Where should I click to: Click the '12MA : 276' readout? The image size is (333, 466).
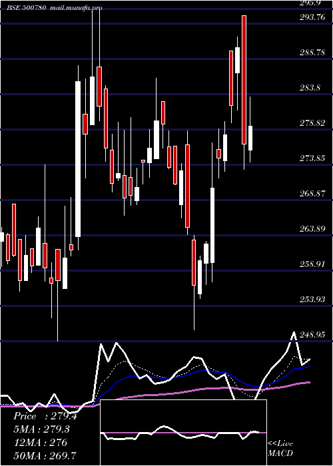tap(40, 443)
